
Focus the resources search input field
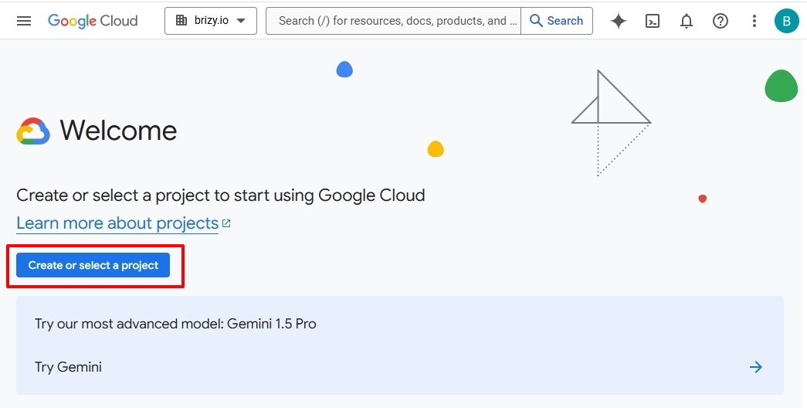click(x=394, y=21)
